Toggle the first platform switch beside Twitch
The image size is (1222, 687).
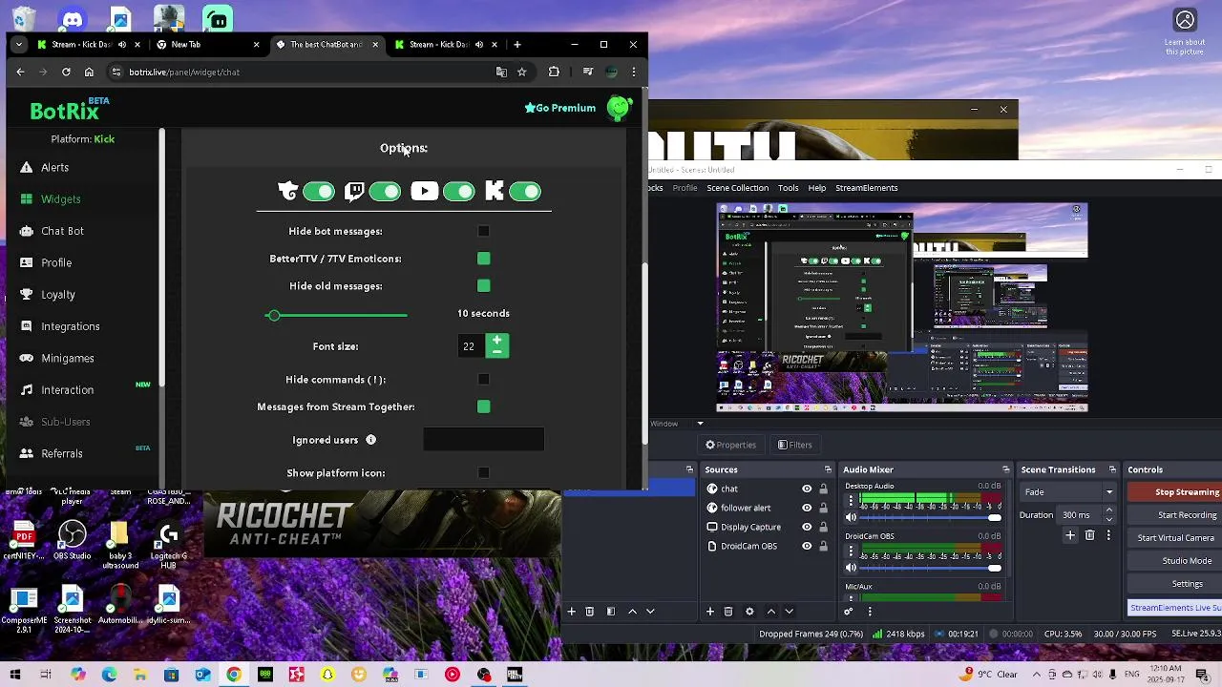pyautogui.click(x=319, y=192)
